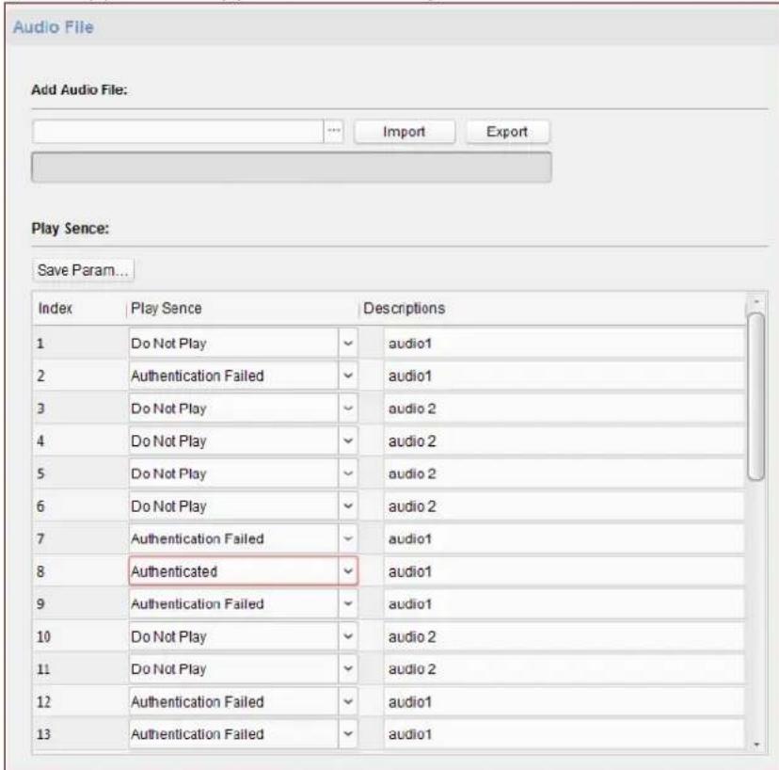Click the Import button
This screenshot has width=779, height=770.
[x=405, y=132]
